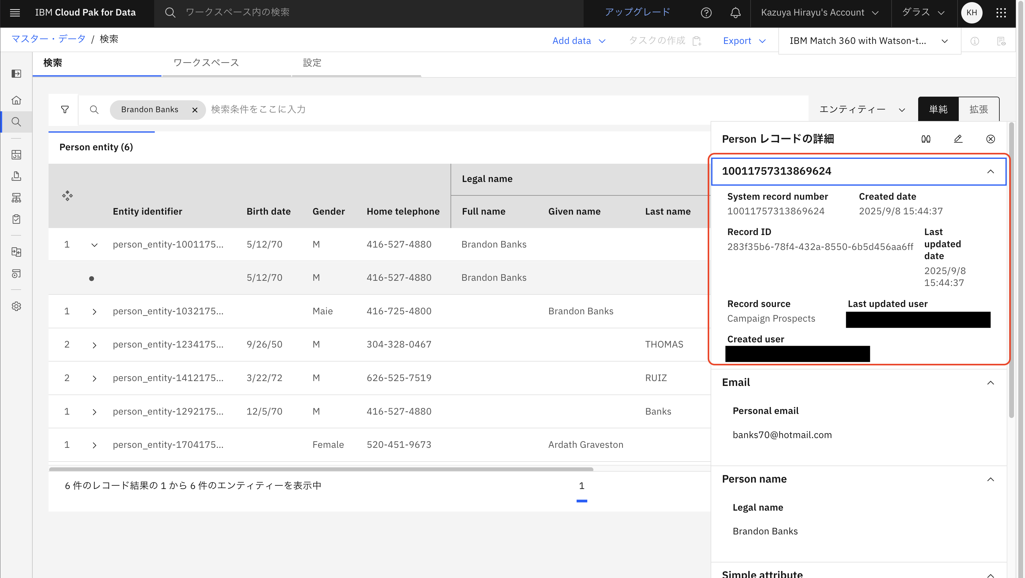This screenshot has width=1025, height=578.
Task: Open settings gear in left sidebar
Action: [16, 306]
